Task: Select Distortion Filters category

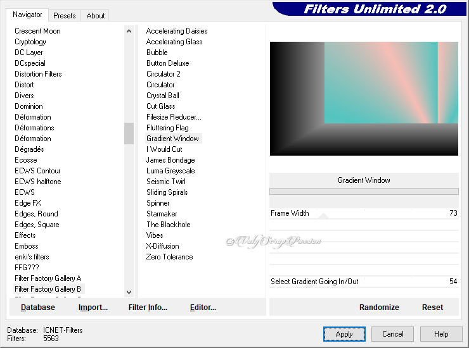Action: (38, 74)
